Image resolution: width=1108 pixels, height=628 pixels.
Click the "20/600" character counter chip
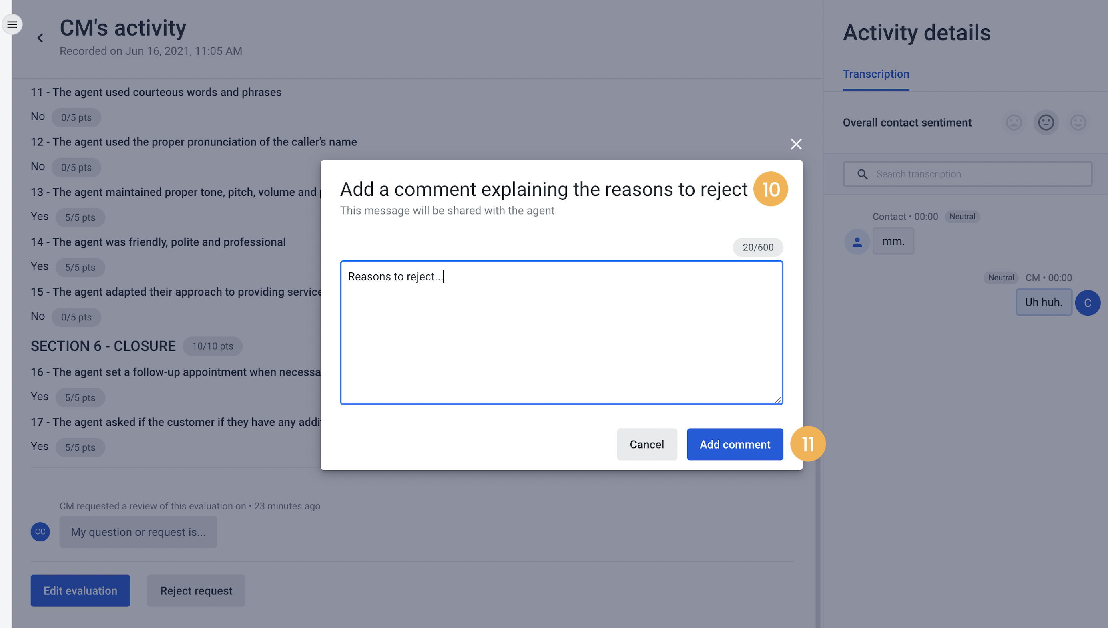pos(758,247)
